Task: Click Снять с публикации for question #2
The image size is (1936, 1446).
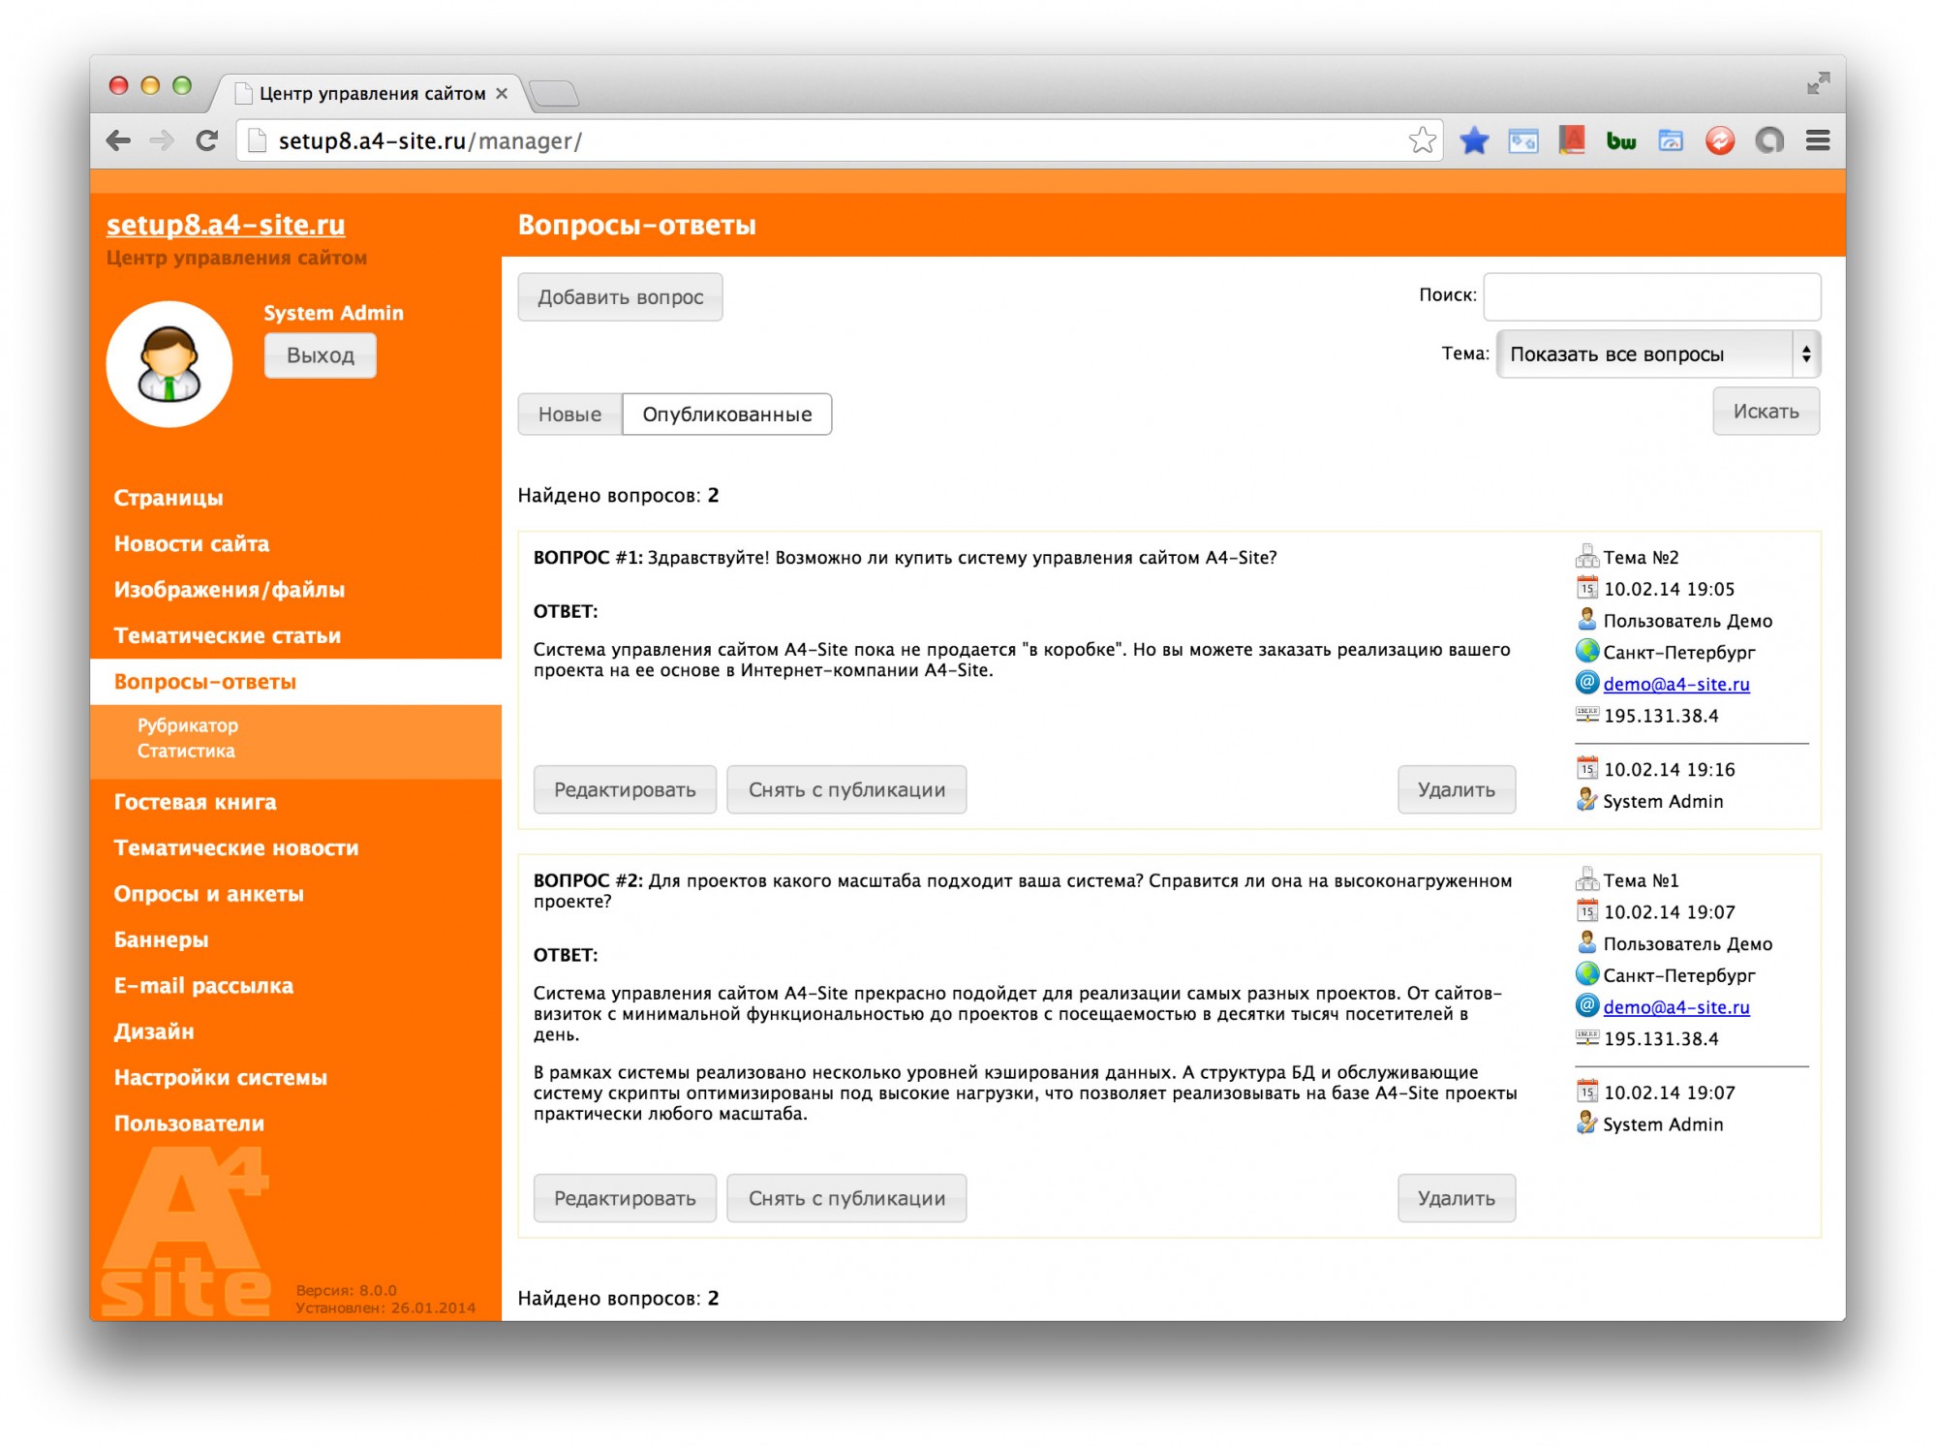Action: tap(845, 1197)
